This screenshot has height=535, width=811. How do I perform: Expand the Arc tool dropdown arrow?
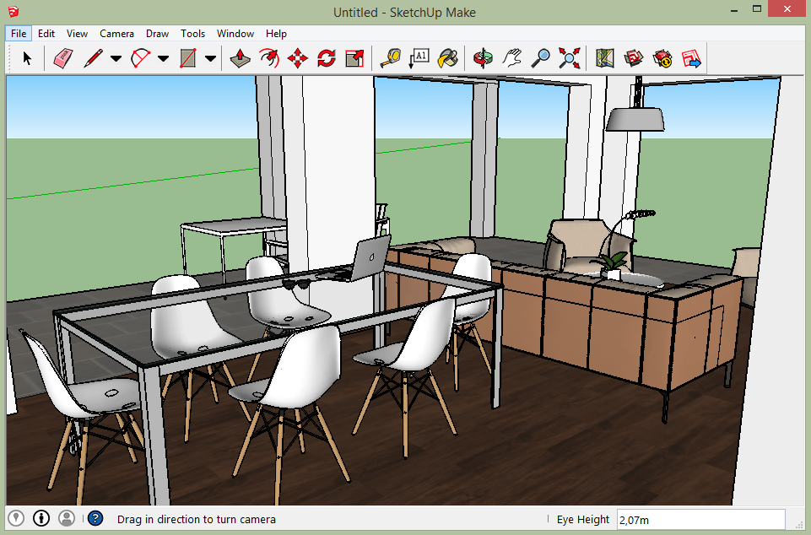coord(163,58)
